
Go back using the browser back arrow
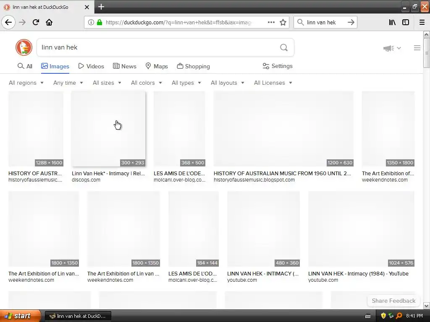coord(8,22)
